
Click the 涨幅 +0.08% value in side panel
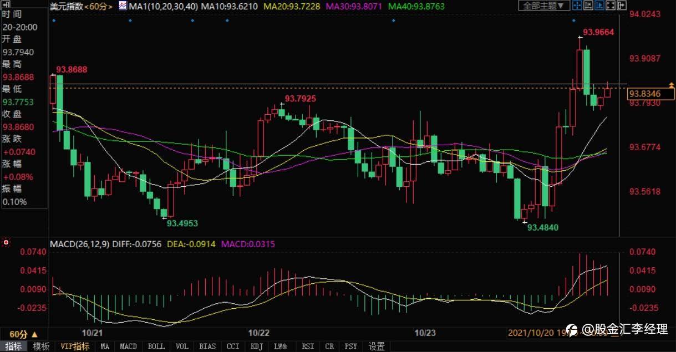point(18,177)
